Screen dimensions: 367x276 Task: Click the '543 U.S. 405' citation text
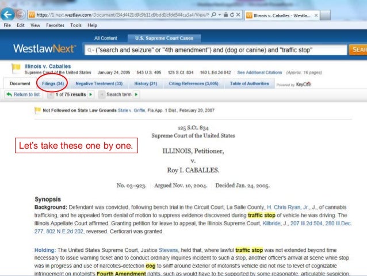[148, 73]
